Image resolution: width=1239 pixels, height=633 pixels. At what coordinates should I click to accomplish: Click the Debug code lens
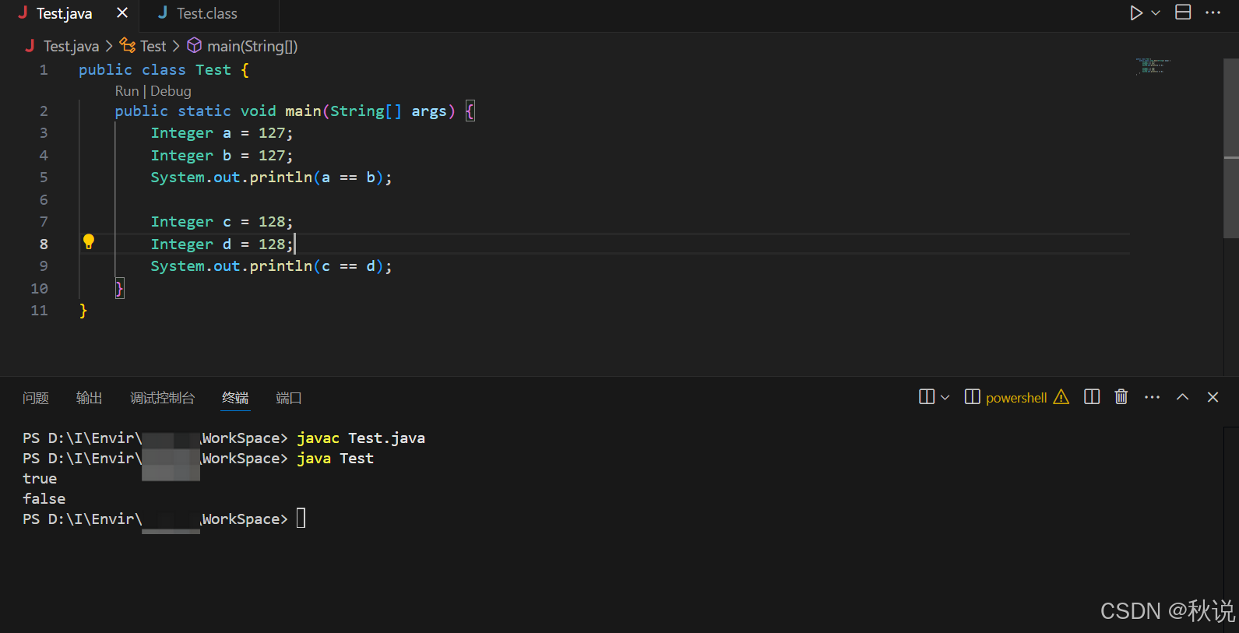tap(171, 91)
